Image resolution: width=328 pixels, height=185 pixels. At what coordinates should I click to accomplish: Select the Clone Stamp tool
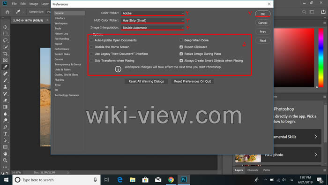click(5, 87)
